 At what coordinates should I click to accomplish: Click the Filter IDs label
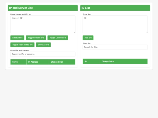[x=87, y=43]
